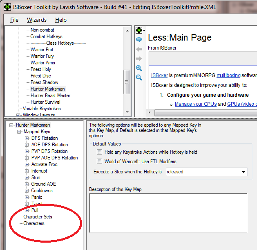Open the GPUs (video link

(242, 104)
